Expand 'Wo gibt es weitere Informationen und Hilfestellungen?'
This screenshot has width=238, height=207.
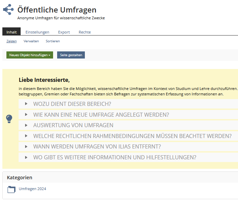(x=115, y=157)
